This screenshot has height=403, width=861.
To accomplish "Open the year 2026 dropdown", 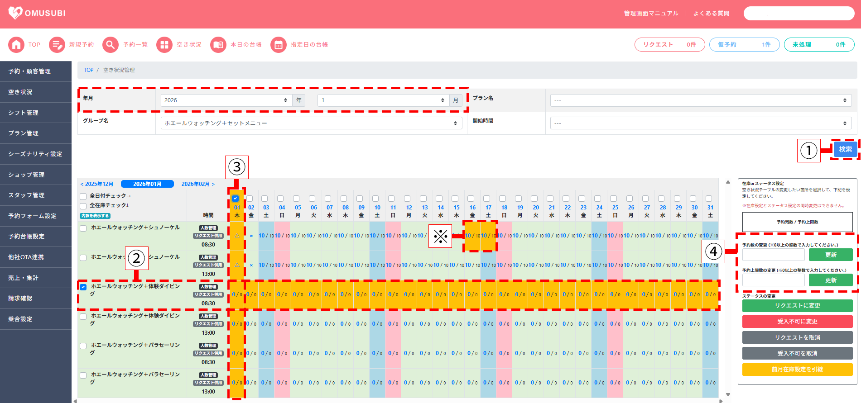I will point(226,100).
